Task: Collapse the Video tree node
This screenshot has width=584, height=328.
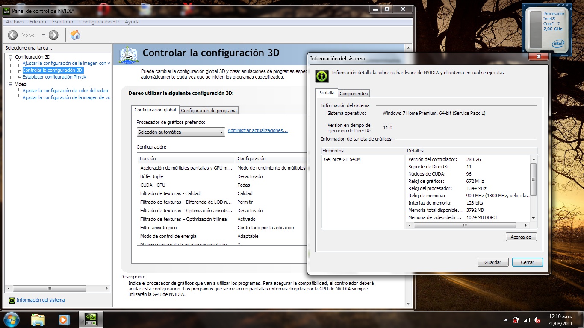Action: point(11,84)
